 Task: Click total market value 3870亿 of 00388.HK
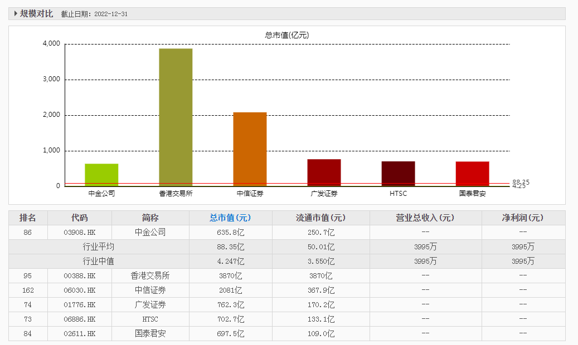[230, 276]
